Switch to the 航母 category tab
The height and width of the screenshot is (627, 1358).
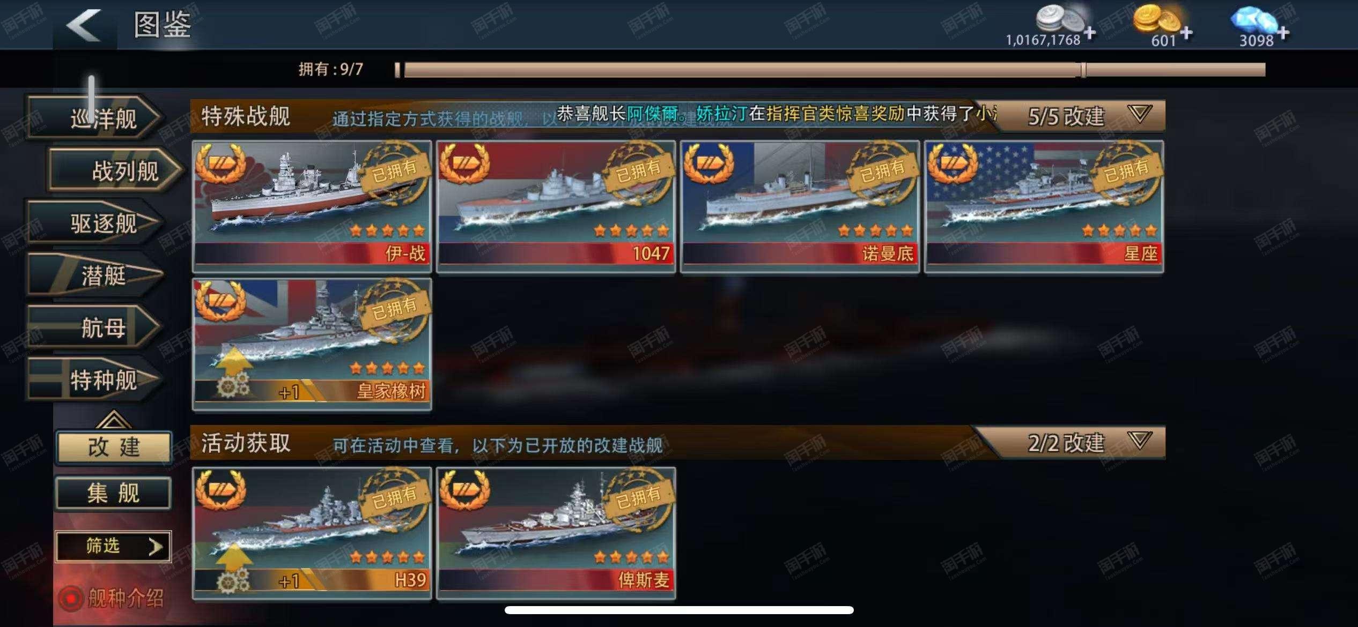94,327
